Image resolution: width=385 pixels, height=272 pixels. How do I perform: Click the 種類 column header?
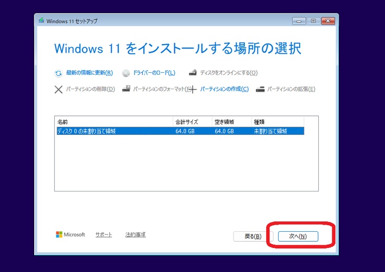(x=277, y=122)
